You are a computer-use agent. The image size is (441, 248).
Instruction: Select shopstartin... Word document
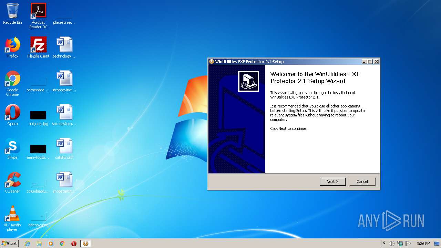tap(64, 183)
